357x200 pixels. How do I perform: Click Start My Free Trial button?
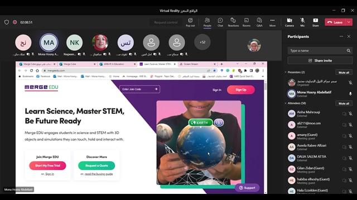pos(47,166)
